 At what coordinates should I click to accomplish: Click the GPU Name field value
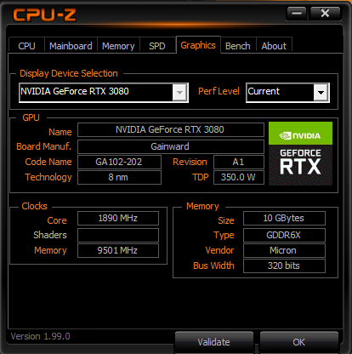click(x=171, y=129)
